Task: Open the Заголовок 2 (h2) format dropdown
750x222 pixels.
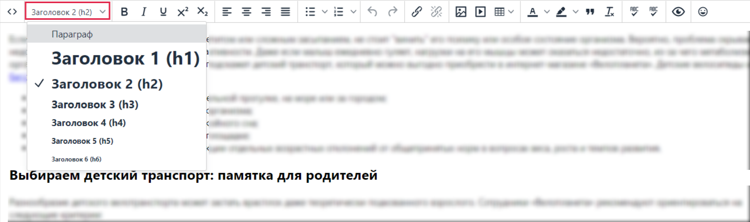Action: (x=68, y=11)
